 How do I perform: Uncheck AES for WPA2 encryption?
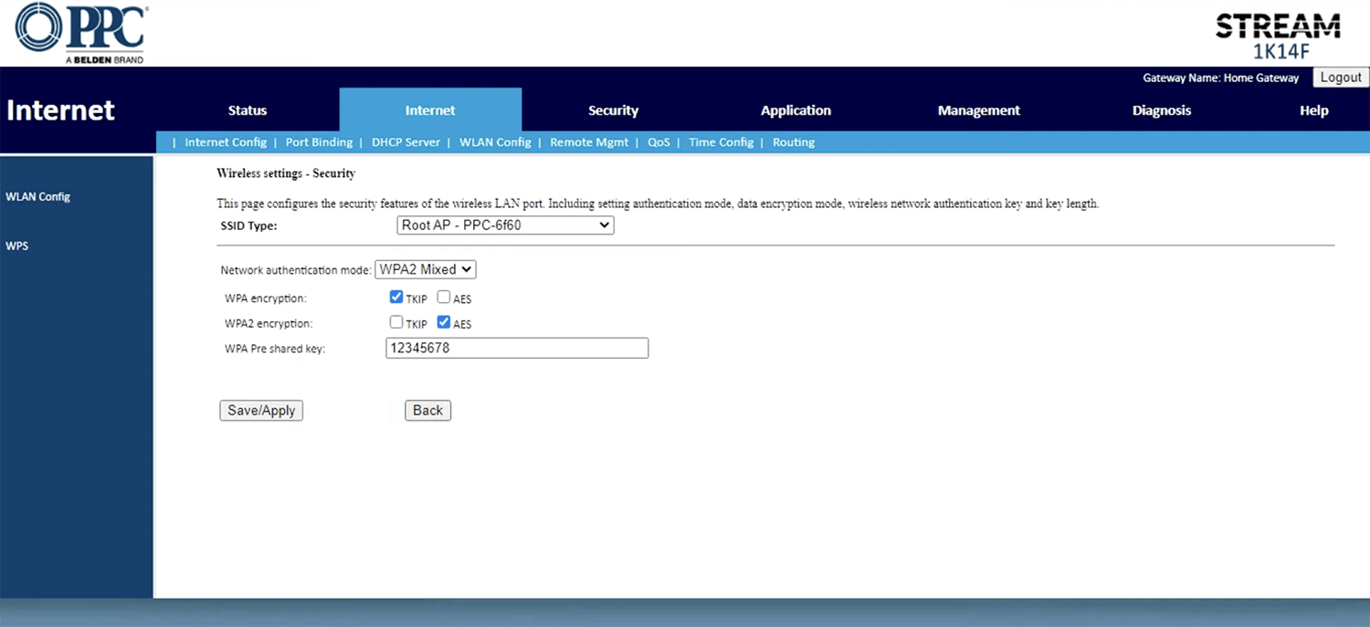[444, 322]
